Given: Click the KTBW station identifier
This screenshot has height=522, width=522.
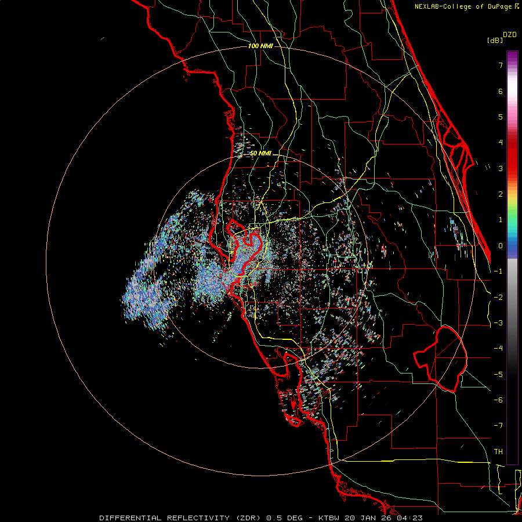Looking at the screenshot, I should [329, 518].
